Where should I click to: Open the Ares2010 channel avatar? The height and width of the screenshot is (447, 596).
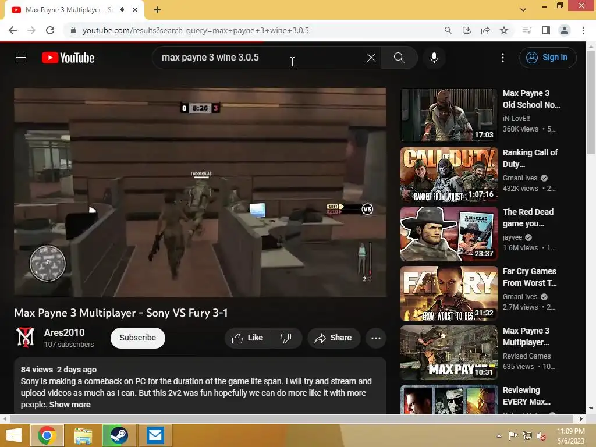[26, 338]
